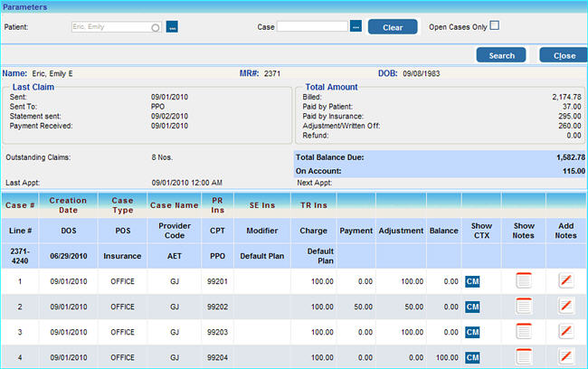Show CTX (CM) for line 4
Screen dimensions: 588x369
(x=472, y=357)
